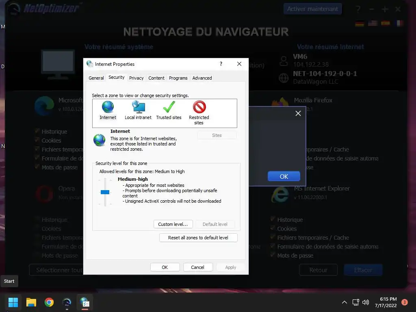Click the volume speaker tray icon

pos(366,302)
